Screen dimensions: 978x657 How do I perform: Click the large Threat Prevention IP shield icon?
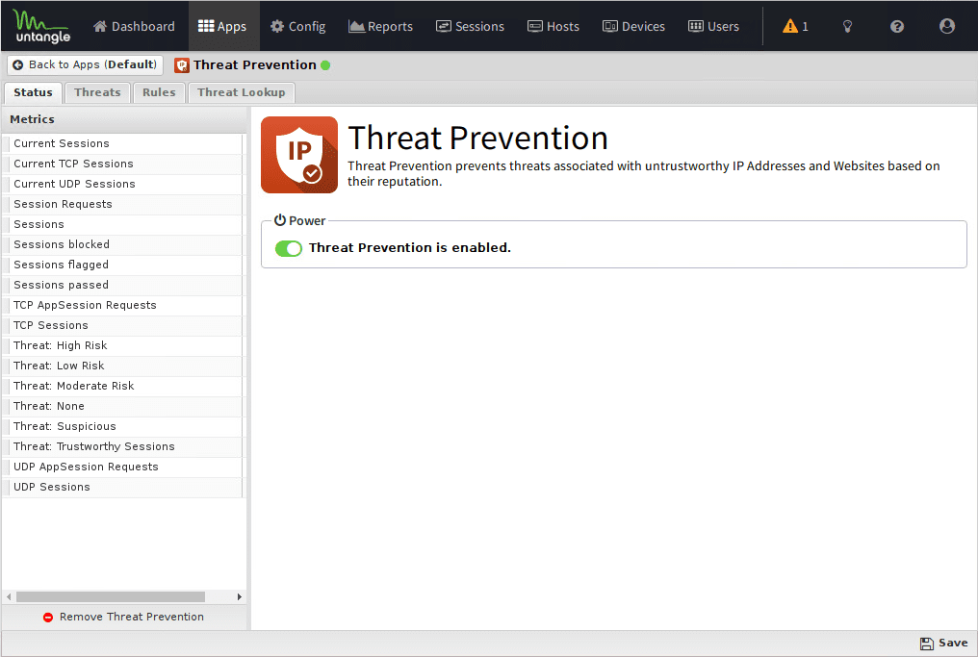[x=299, y=155]
